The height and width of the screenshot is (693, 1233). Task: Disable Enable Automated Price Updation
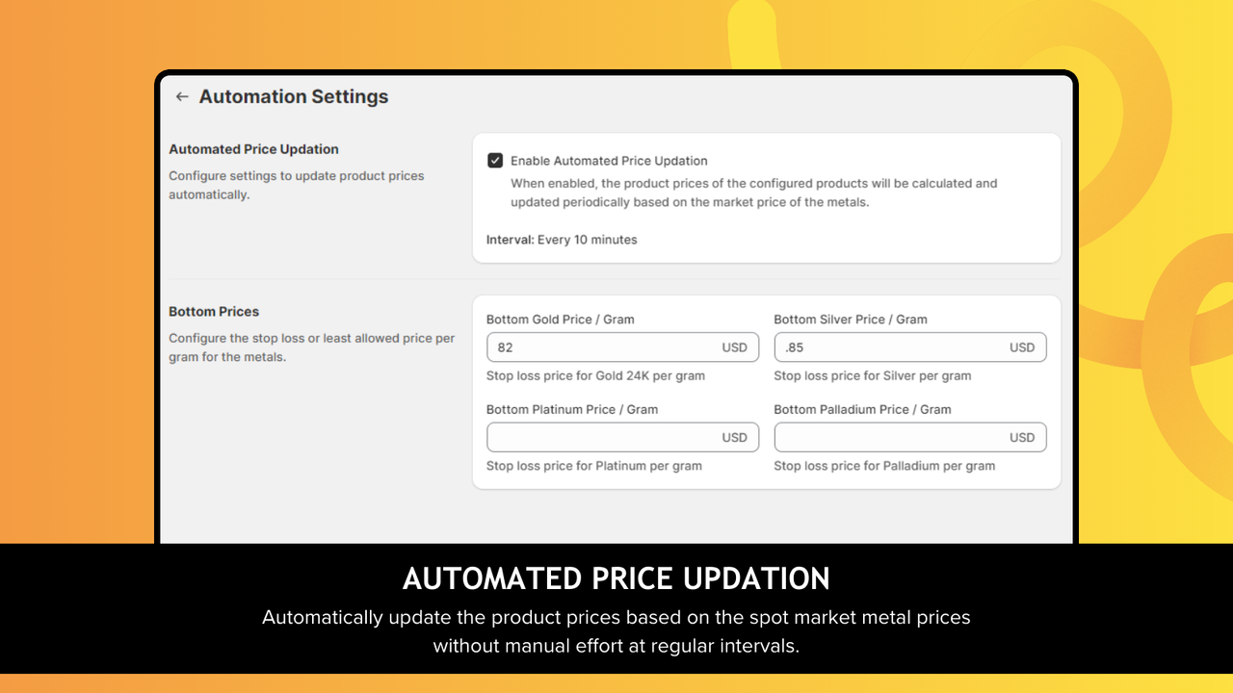click(x=494, y=160)
